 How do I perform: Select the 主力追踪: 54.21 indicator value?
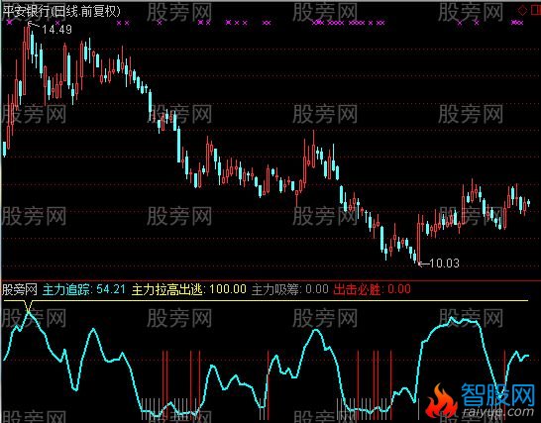pyautogui.click(x=84, y=289)
